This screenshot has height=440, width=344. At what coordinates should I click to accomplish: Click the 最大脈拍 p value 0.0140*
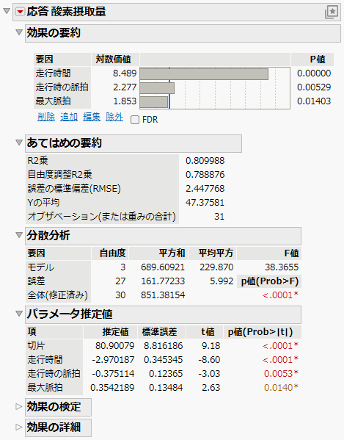[x=281, y=388]
